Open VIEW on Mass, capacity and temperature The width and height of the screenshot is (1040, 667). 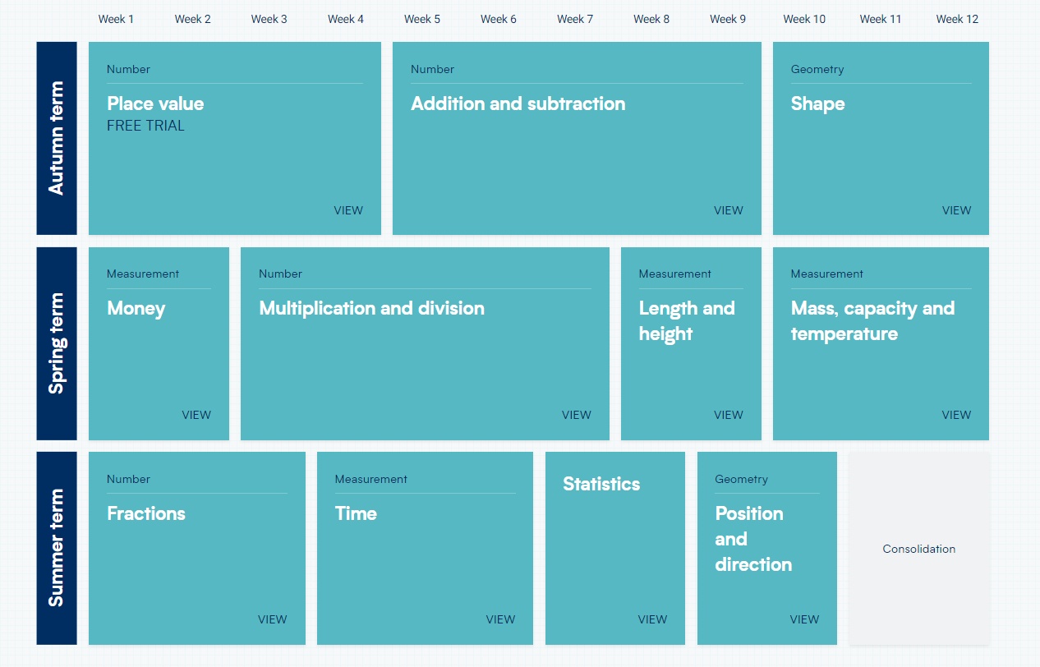[x=956, y=415]
